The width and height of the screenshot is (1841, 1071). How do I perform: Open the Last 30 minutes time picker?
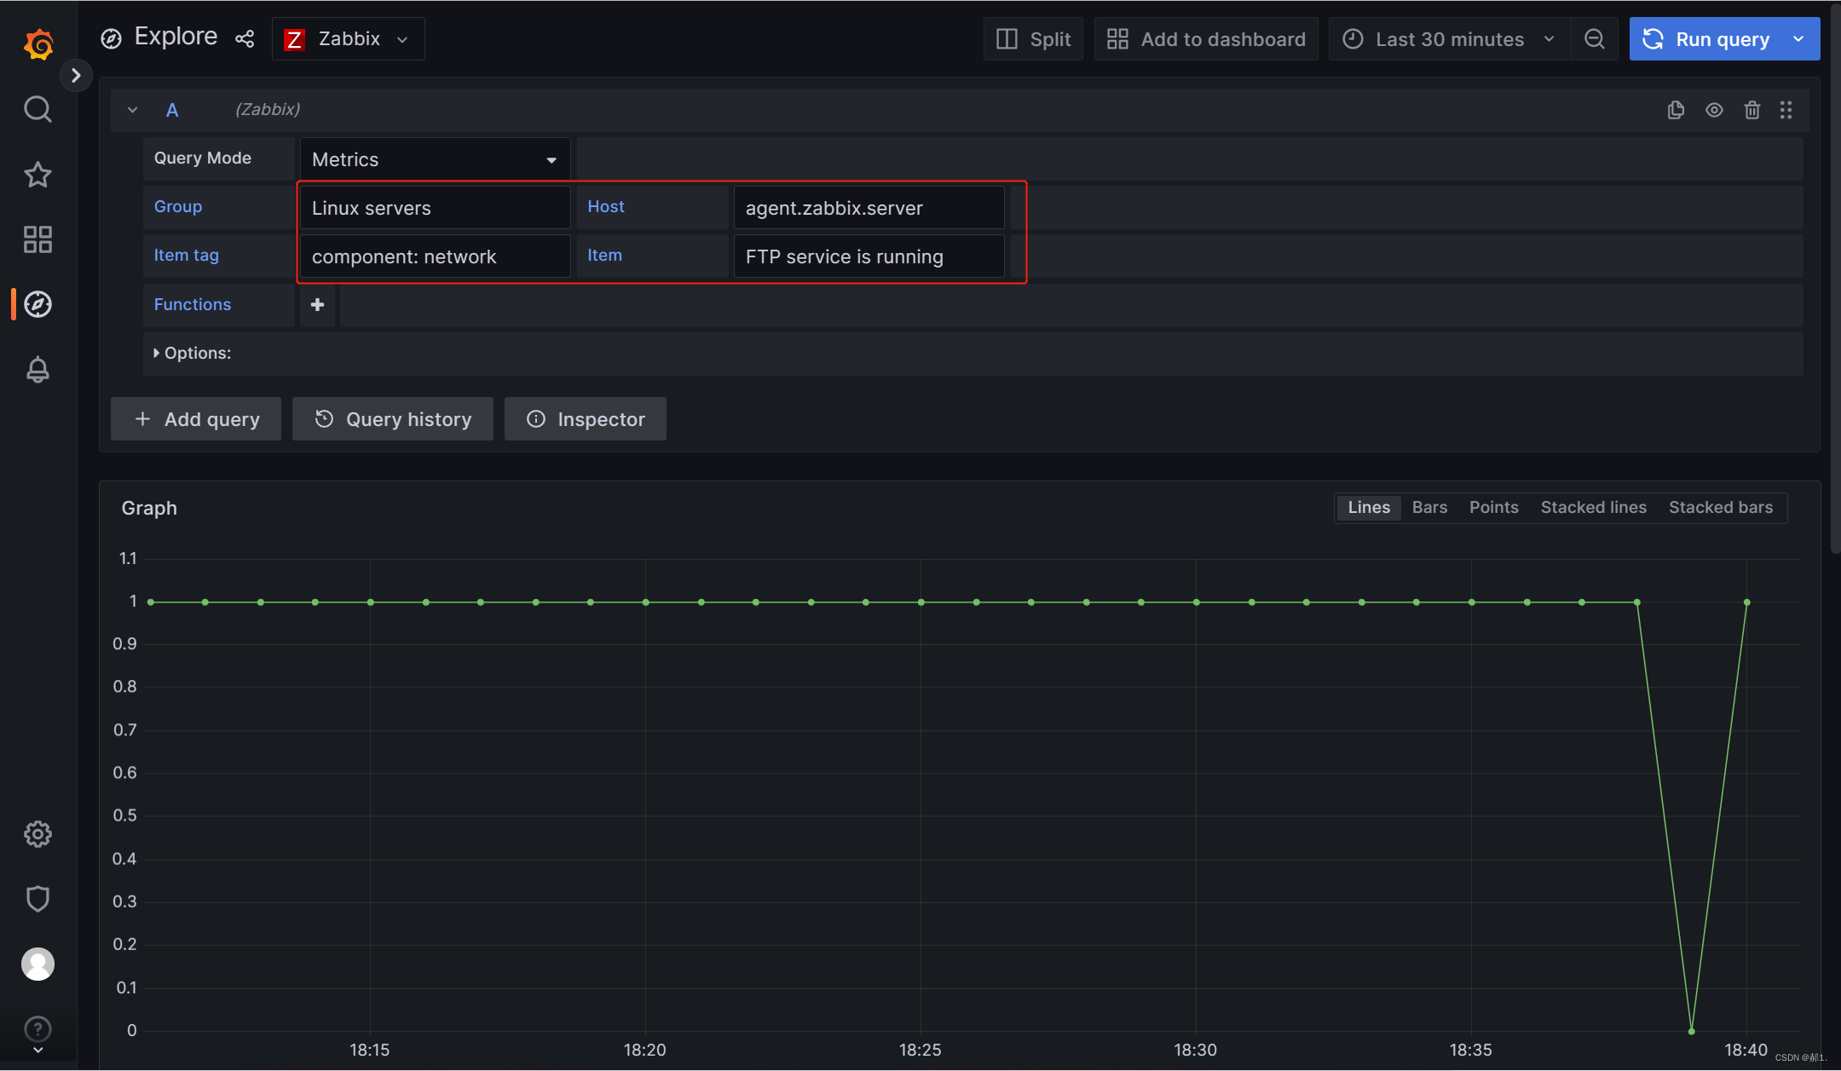tap(1449, 39)
